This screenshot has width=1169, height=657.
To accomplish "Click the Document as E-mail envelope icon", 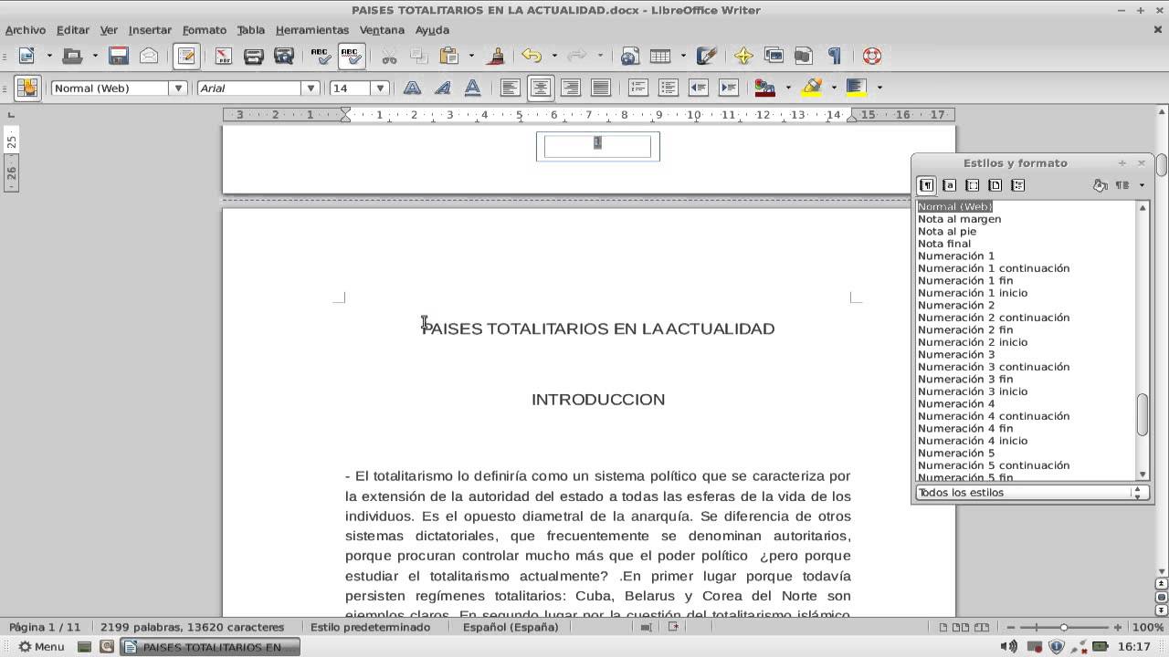I will point(149,56).
